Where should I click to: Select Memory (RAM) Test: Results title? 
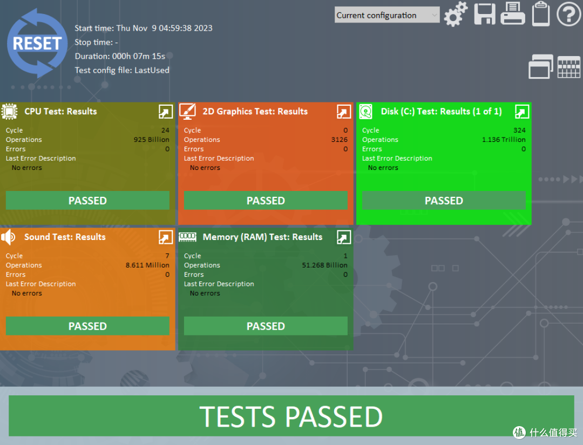click(262, 237)
